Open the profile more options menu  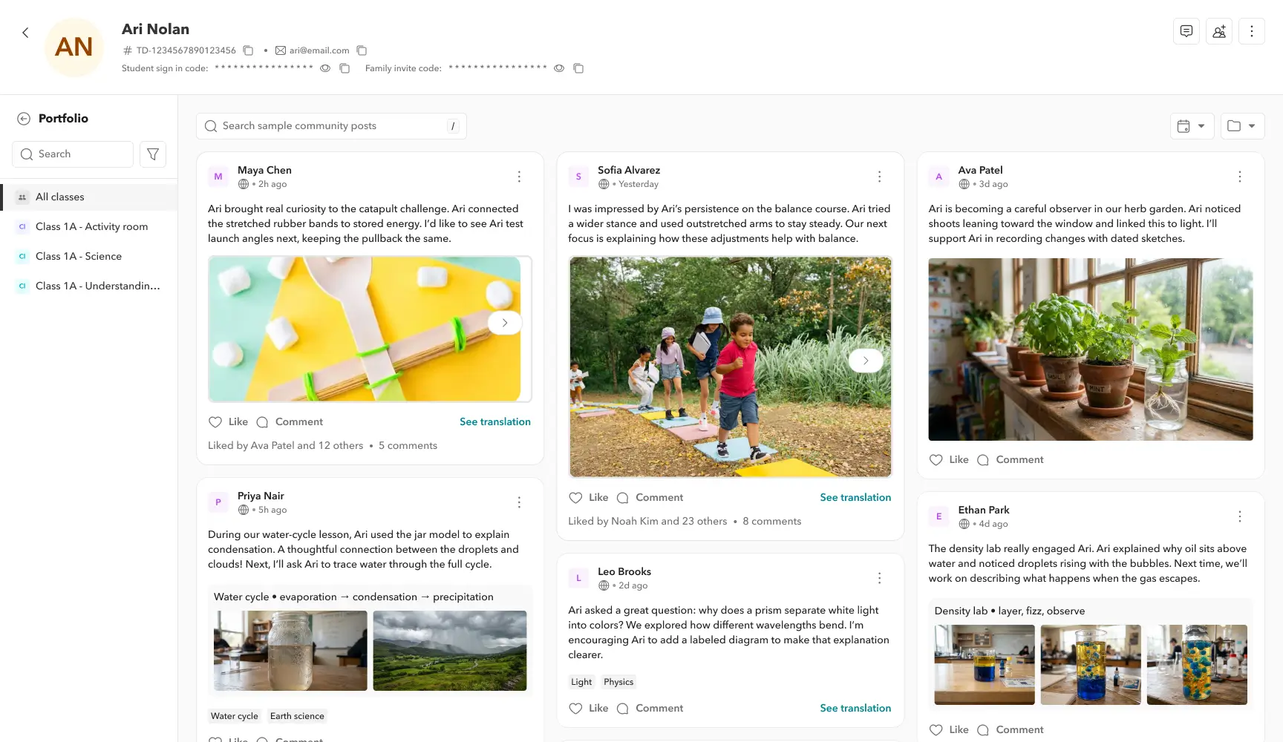[x=1252, y=31]
